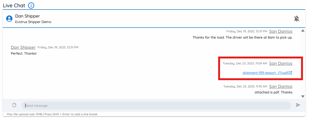Image resolution: width=309 pixels, height=118 pixels.
Task: Focus the Send message input field
Action: coord(156,105)
